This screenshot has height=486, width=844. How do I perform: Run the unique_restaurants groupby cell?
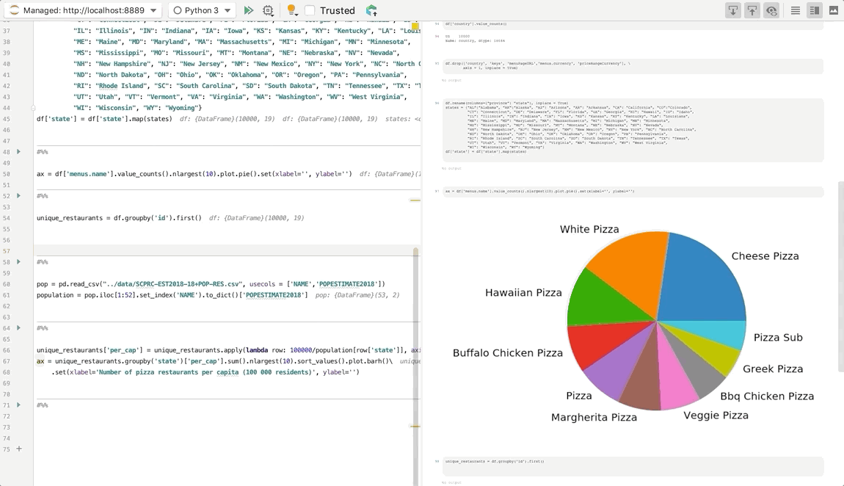[18, 196]
